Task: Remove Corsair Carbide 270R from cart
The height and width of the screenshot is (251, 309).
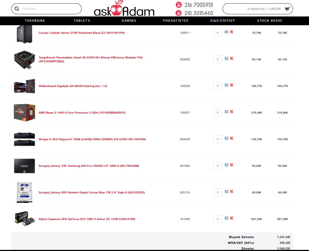Action: coord(232,32)
